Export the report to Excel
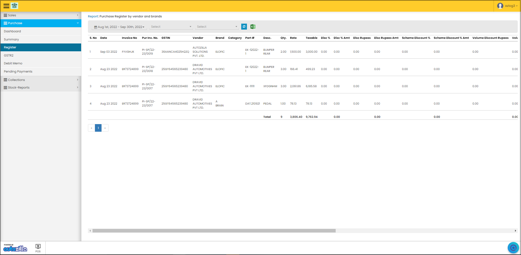This screenshot has height=255, width=521. tap(253, 27)
